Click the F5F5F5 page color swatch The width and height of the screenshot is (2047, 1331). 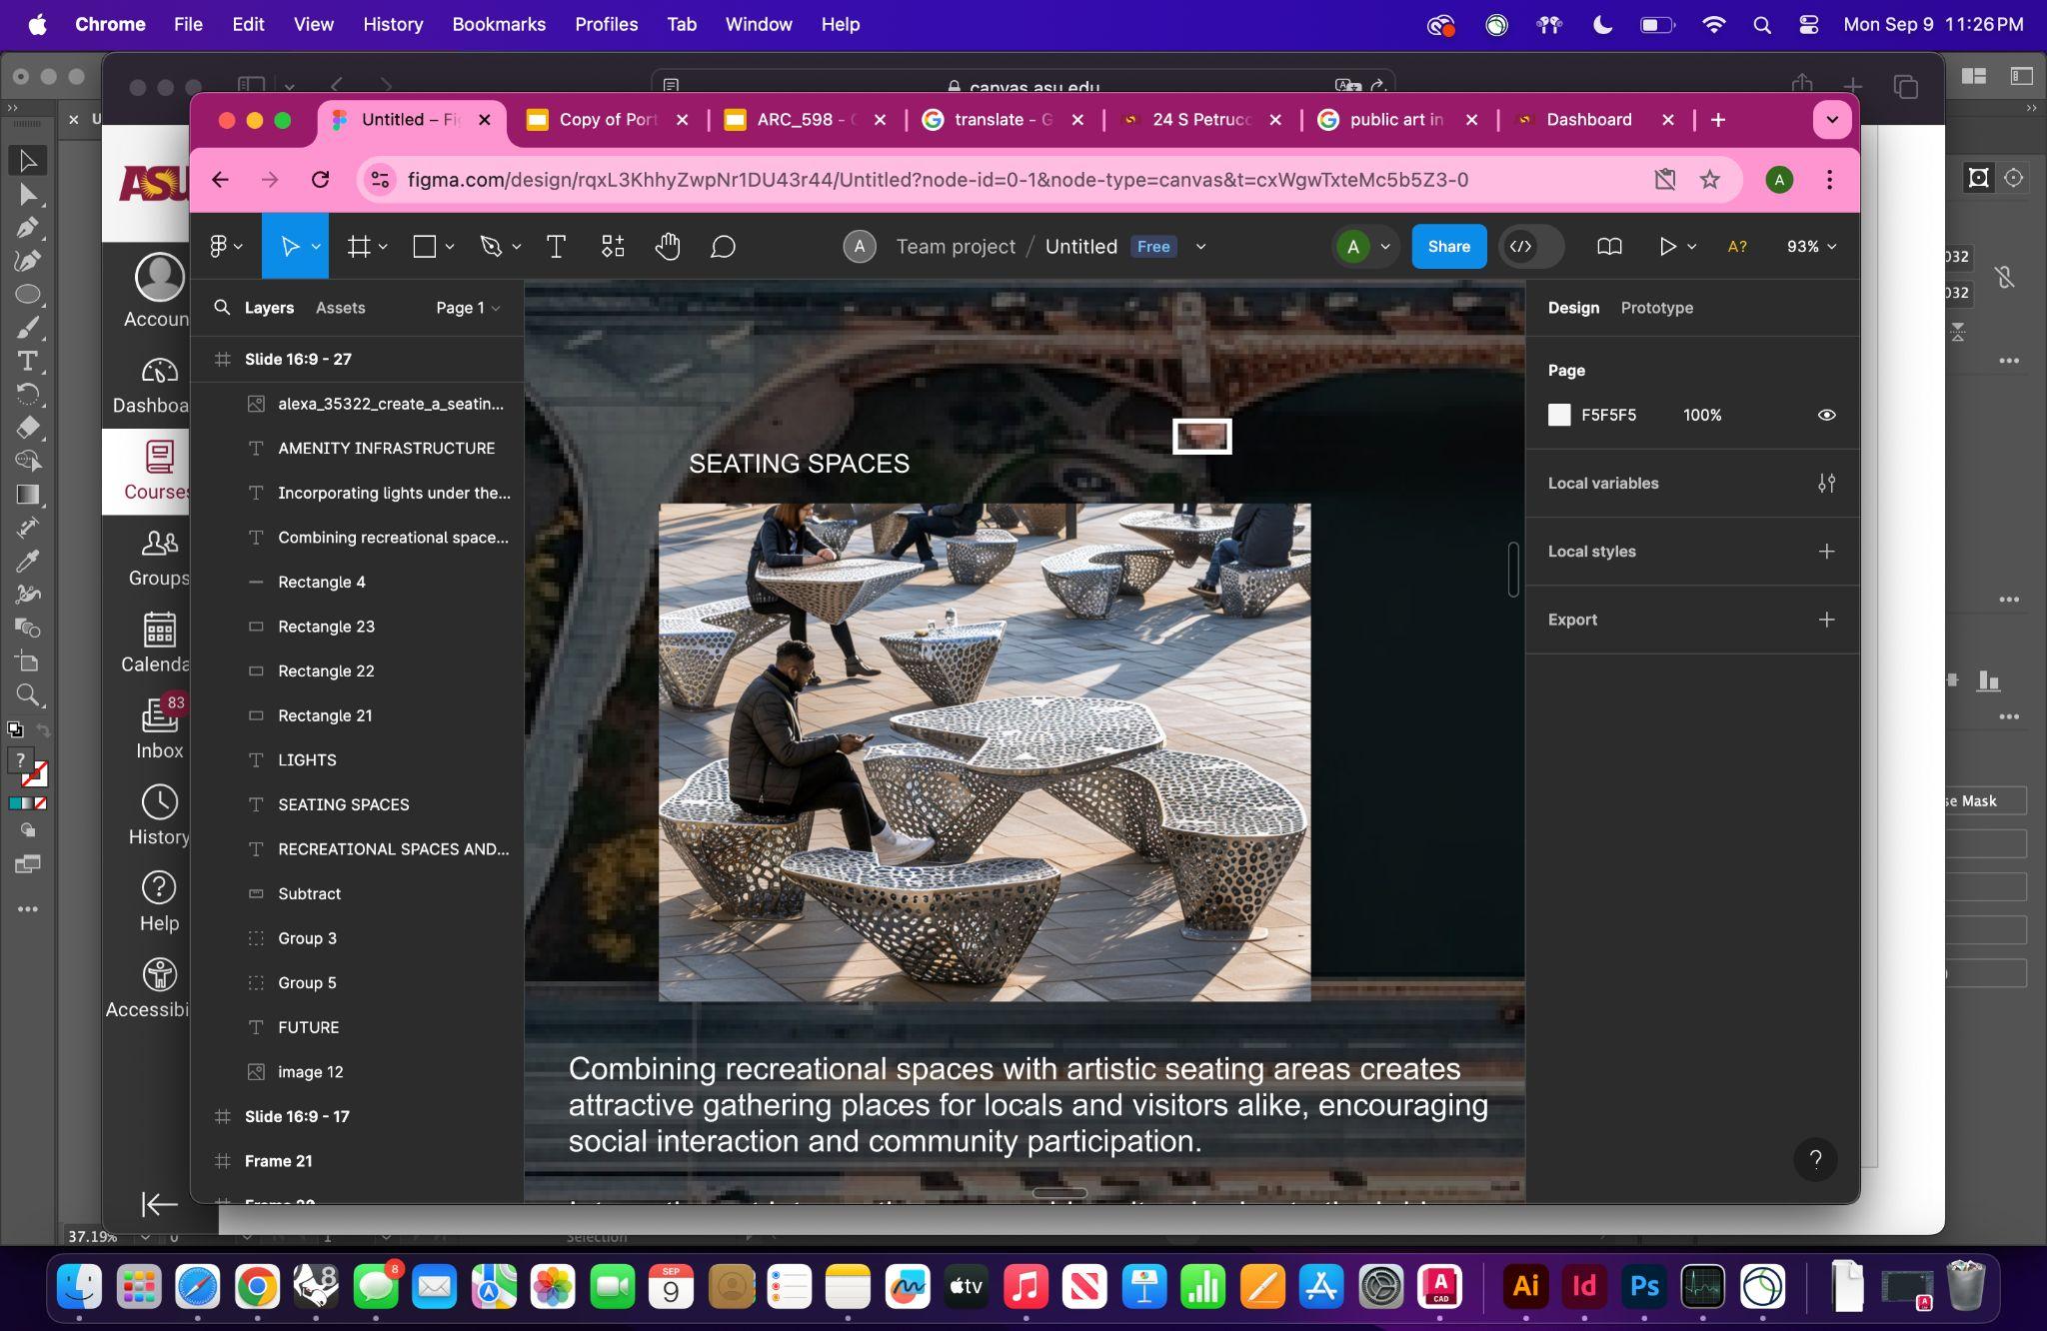click(x=1559, y=416)
